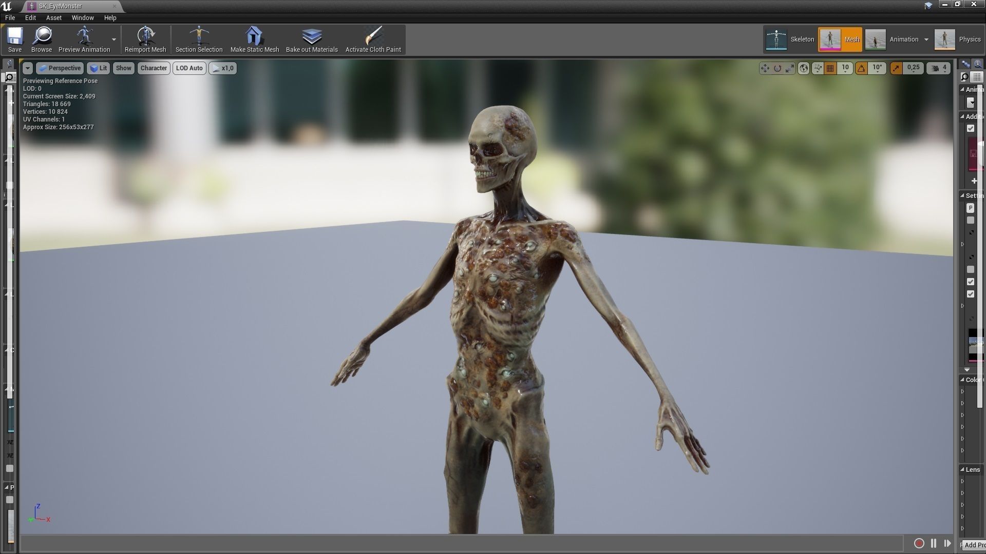Uncheck the checkbox under the Additional section

[x=971, y=128]
